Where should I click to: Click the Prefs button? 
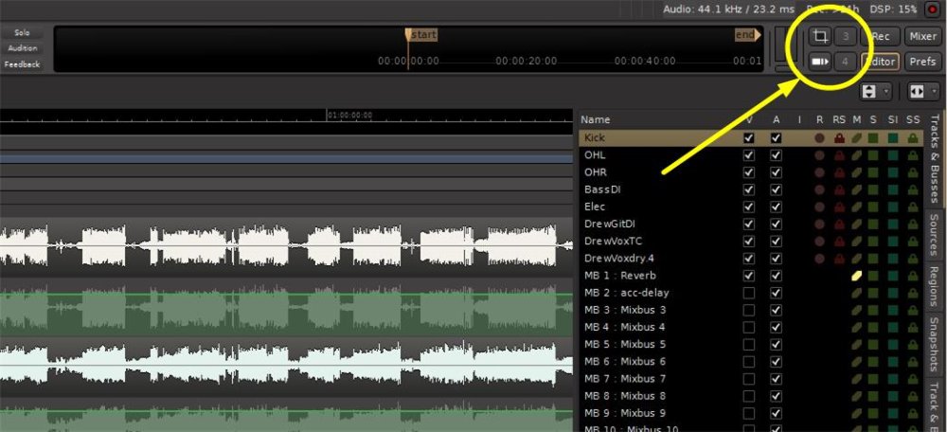click(x=921, y=62)
